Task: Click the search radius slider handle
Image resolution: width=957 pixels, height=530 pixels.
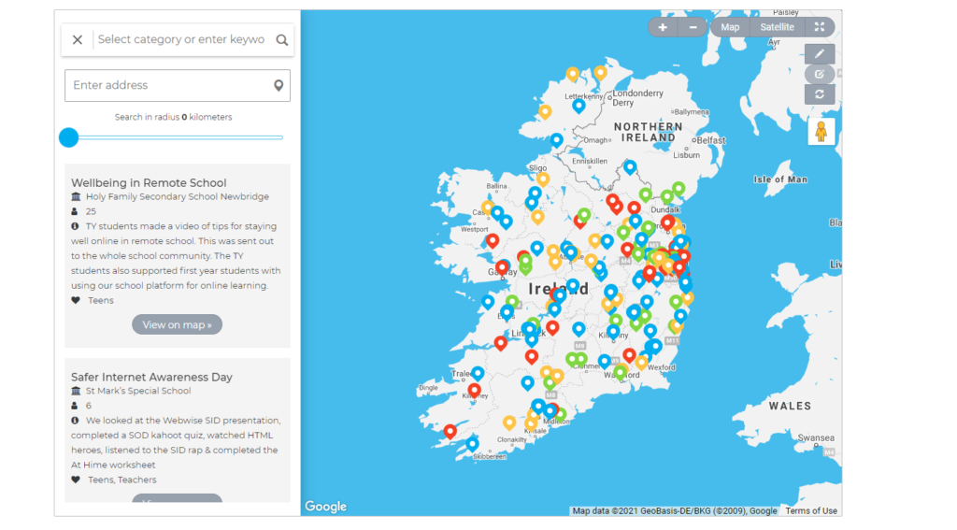Action: click(x=69, y=137)
